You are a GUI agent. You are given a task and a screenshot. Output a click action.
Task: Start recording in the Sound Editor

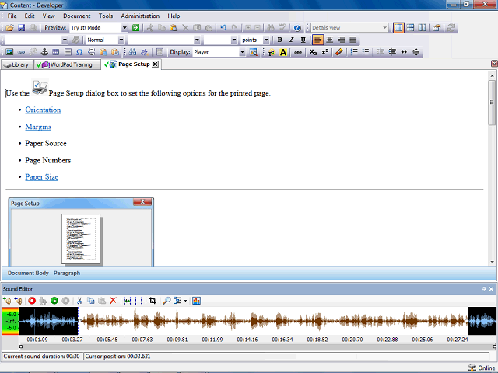(32, 301)
